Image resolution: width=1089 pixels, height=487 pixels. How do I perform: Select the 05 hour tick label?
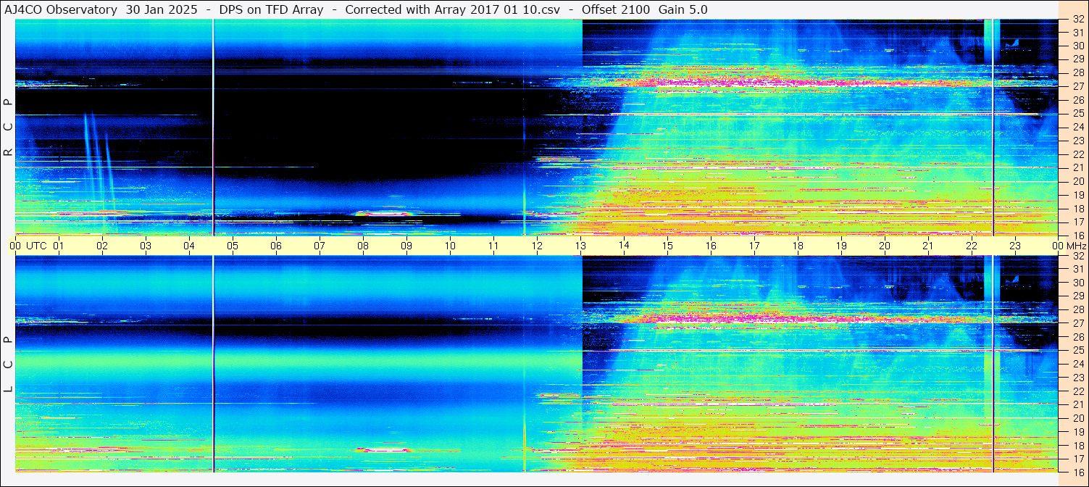(233, 246)
